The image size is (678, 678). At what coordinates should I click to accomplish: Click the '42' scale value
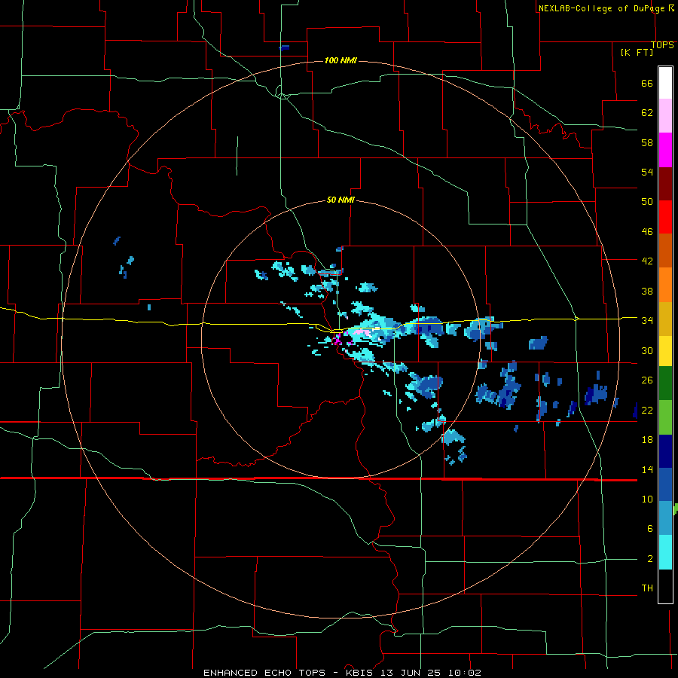[647, 261]
